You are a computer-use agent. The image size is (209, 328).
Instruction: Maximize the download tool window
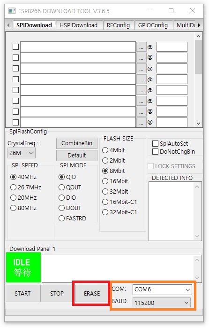171,11
